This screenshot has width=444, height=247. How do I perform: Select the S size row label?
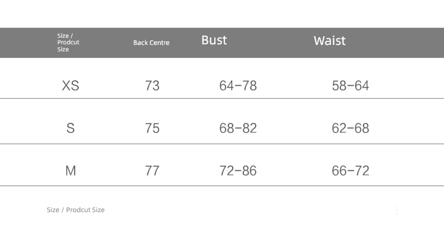(70, 128)
